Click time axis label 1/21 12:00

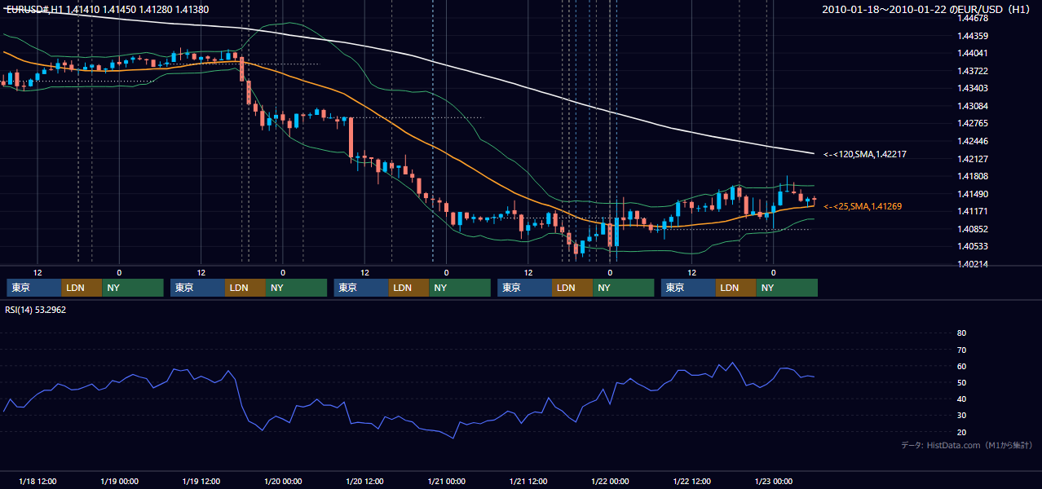[528, 482]
